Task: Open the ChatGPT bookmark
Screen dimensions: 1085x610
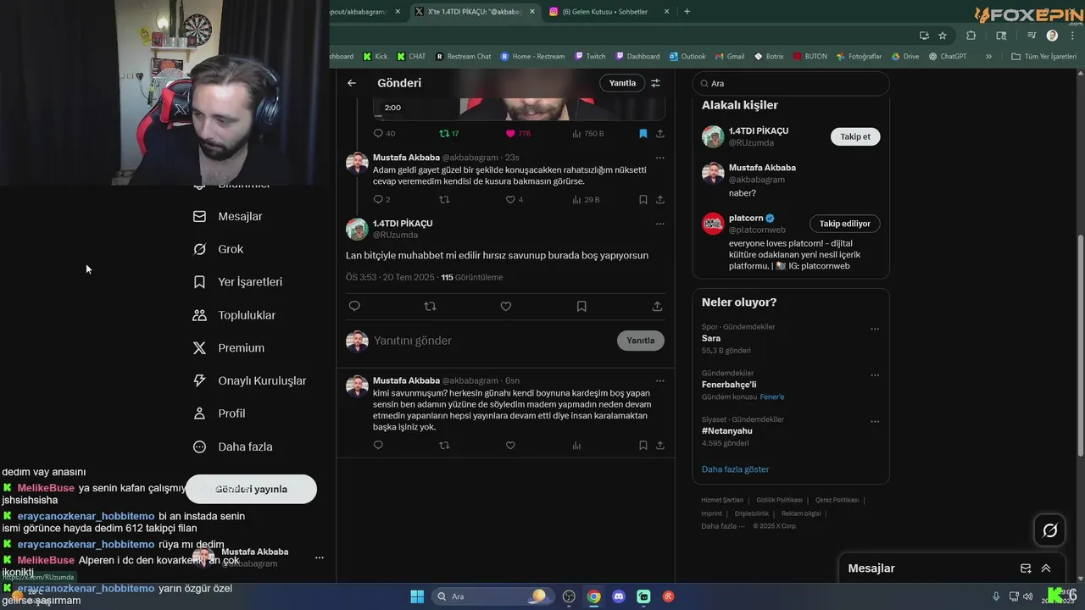Action: tap(948, 57)
